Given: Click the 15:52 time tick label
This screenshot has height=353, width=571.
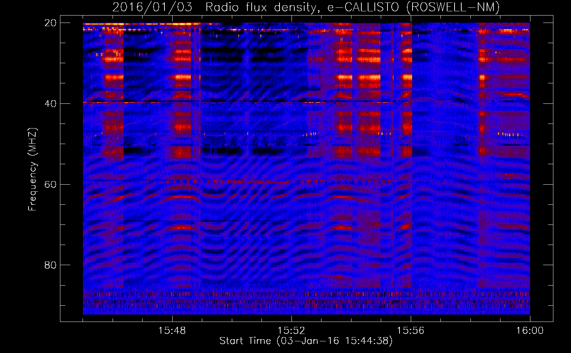Looking at the screenshot, I should [291, 331].
